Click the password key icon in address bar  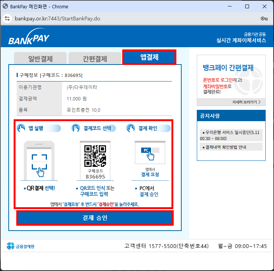[x=264, y=18]
